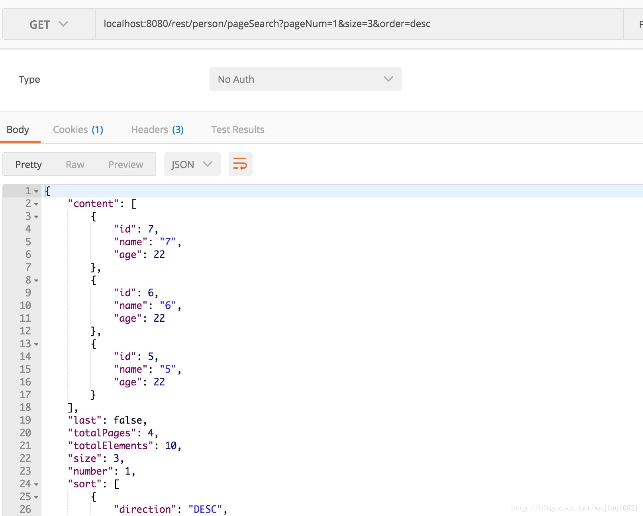643x516 pixels.
Task: Collapse the content array at line 2
Action: point(36,204)
